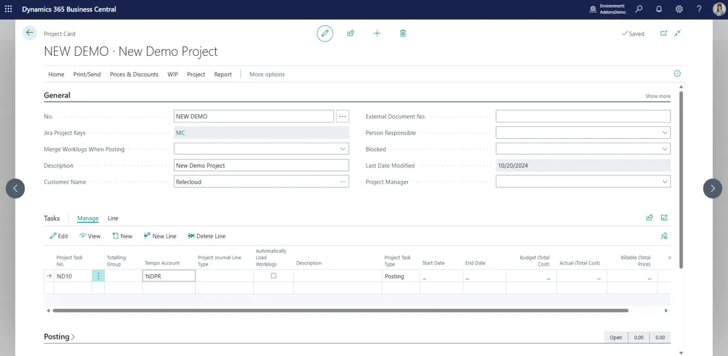The height and width of the screenshot is (356, 728).
Task: Collapse the General section header
Action: [x=57, y=95]
